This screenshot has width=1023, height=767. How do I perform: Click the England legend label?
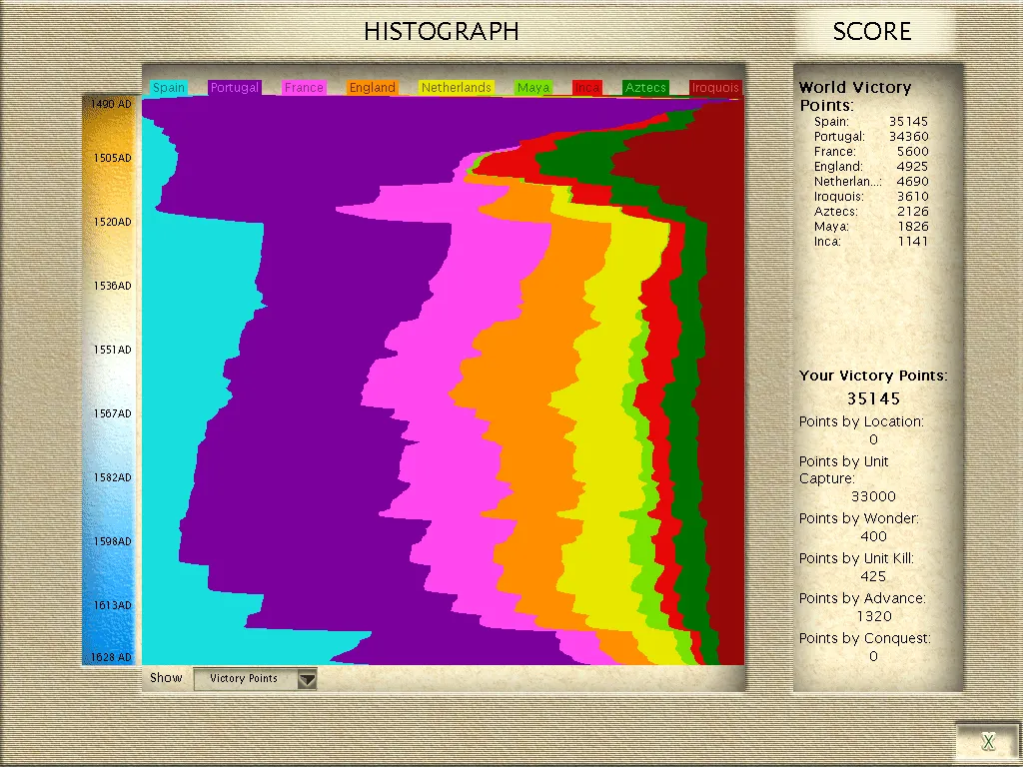[x=373, y=88]
